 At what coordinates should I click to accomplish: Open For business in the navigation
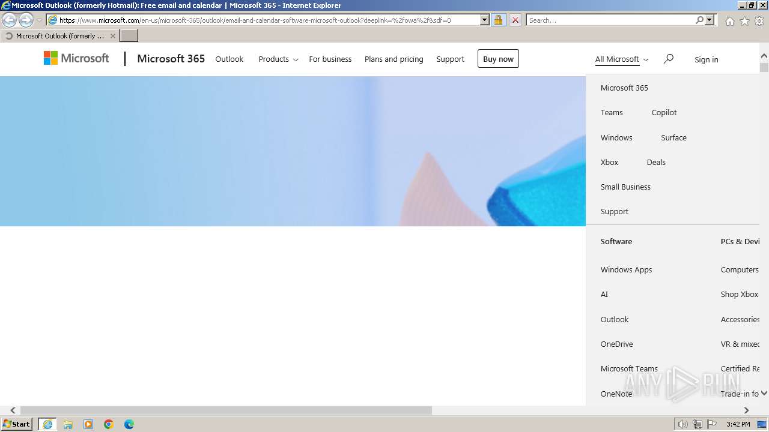coord(330,59)
